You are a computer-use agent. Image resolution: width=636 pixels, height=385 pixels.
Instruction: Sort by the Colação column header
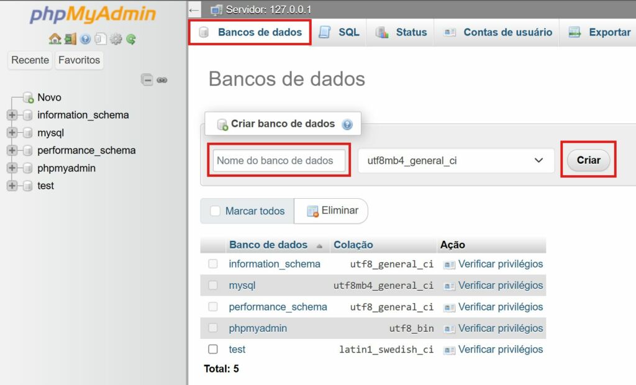(x=353, y=245)
